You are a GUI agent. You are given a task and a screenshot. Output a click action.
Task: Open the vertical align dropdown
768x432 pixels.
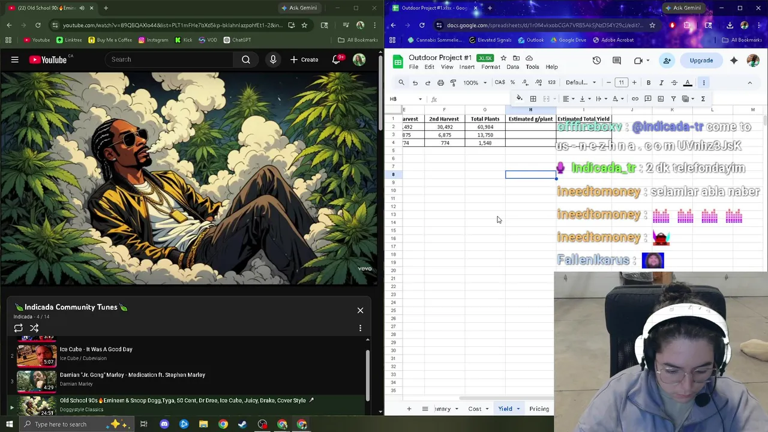pos(584,98)
